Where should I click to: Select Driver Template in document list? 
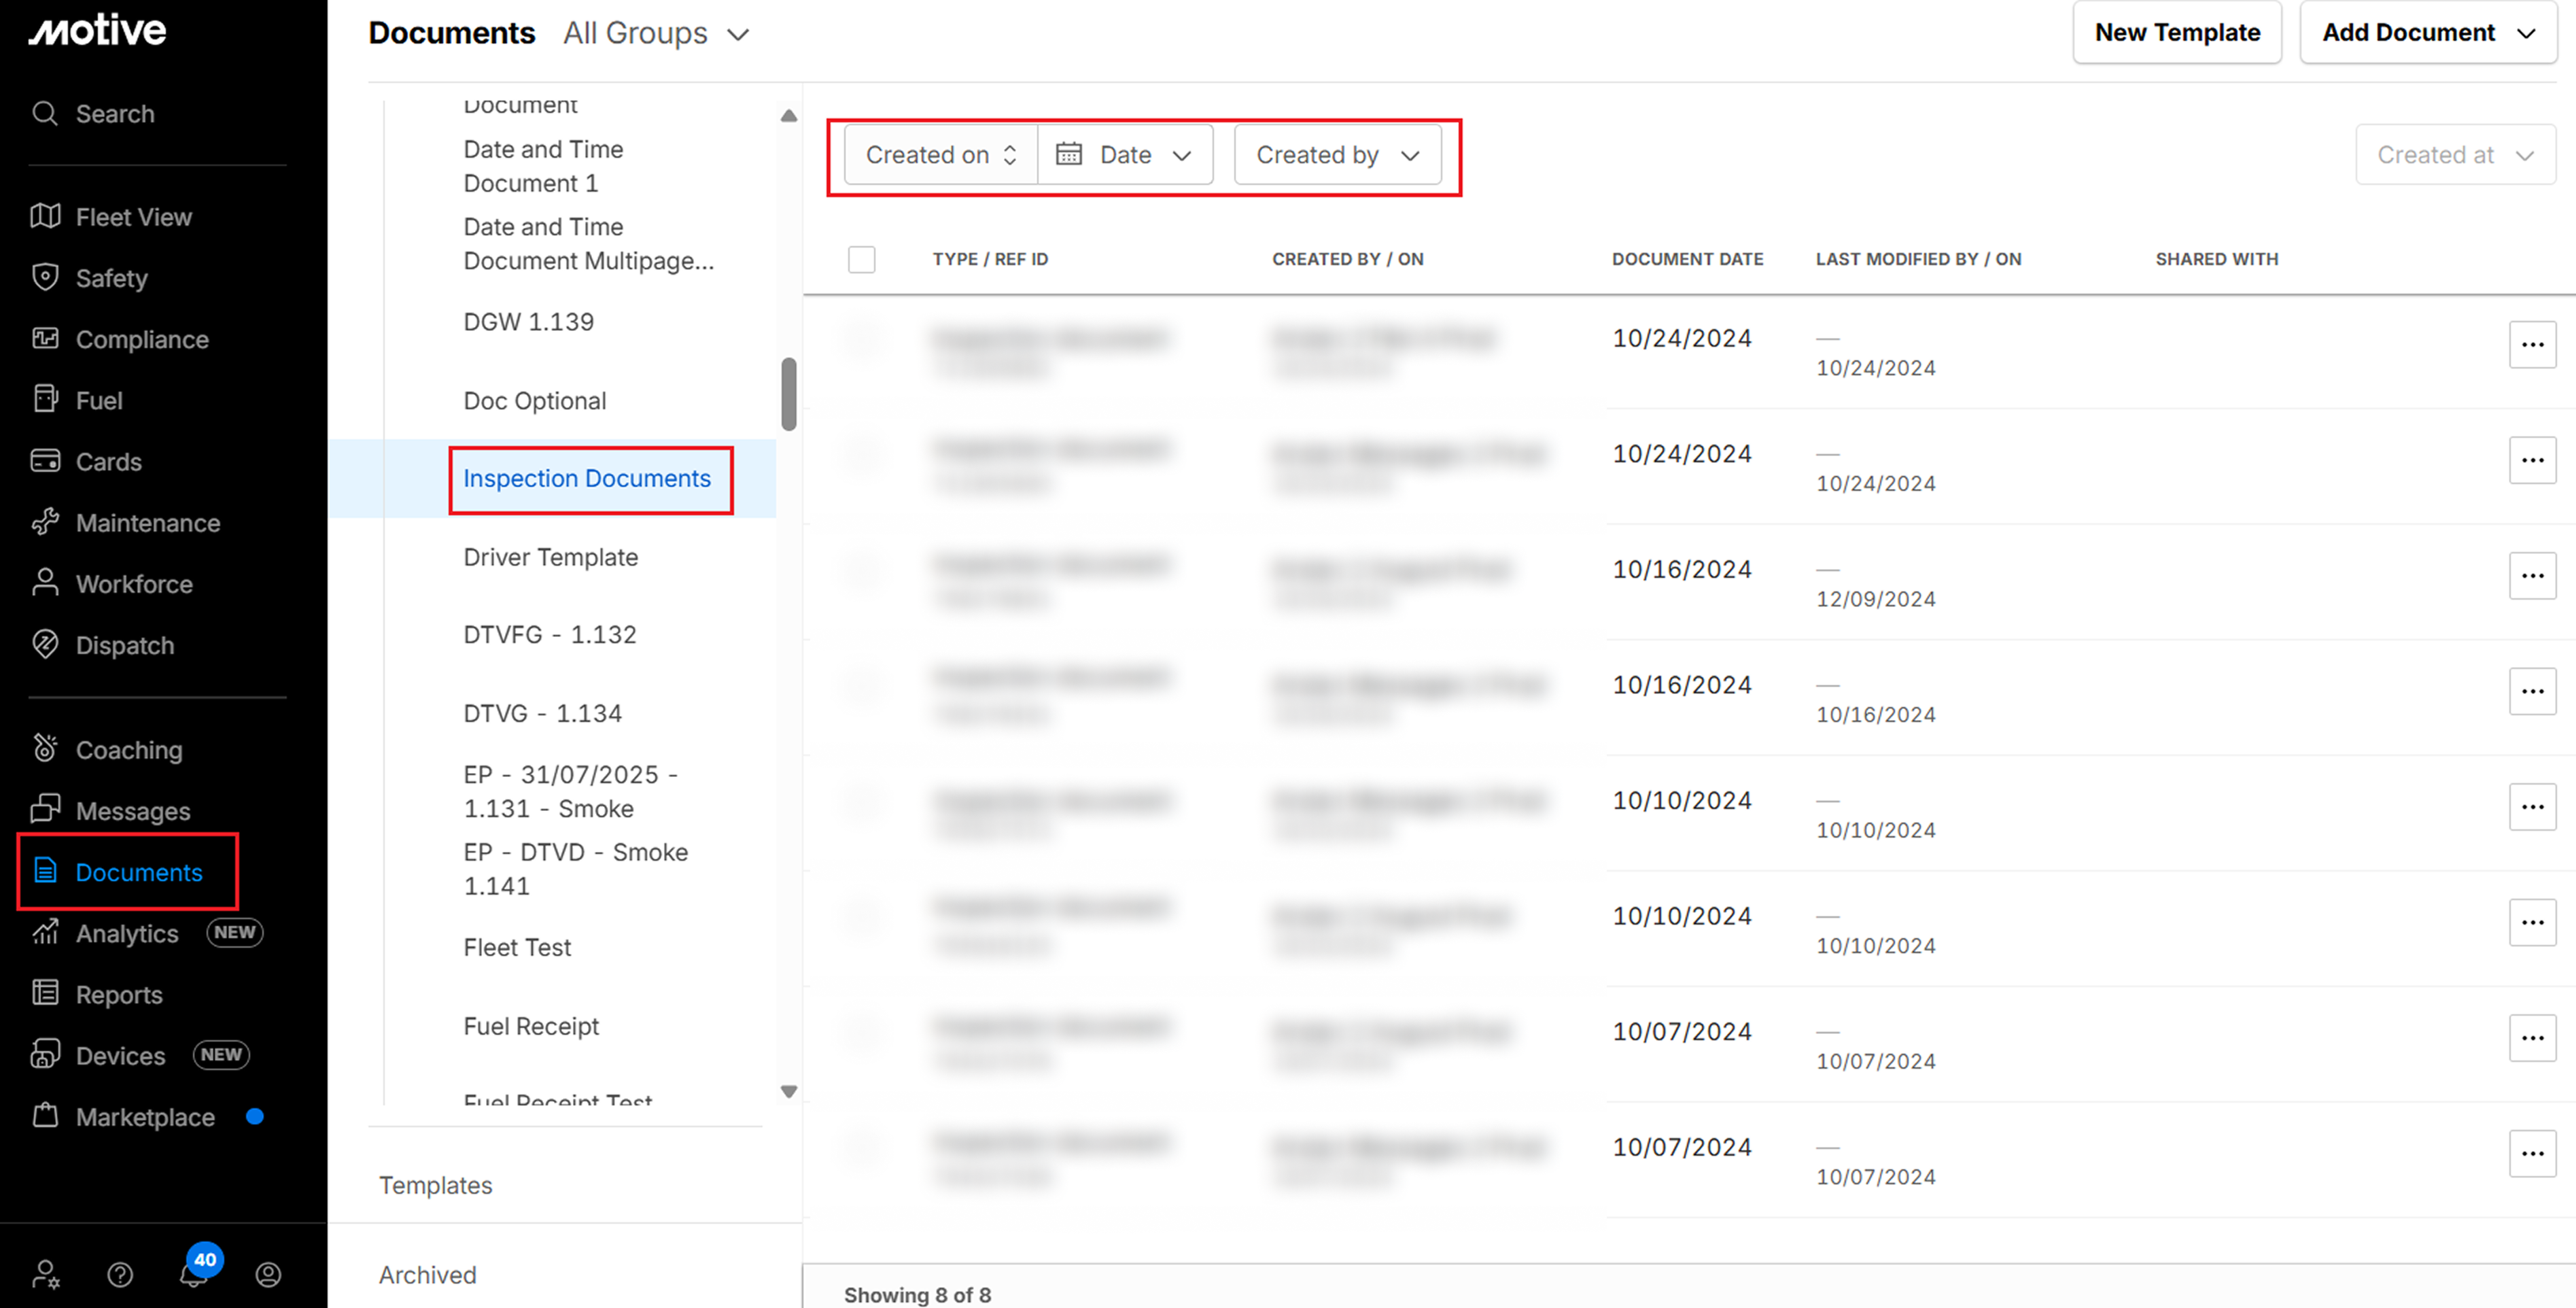pyautogui.click(x=550, y=557)
